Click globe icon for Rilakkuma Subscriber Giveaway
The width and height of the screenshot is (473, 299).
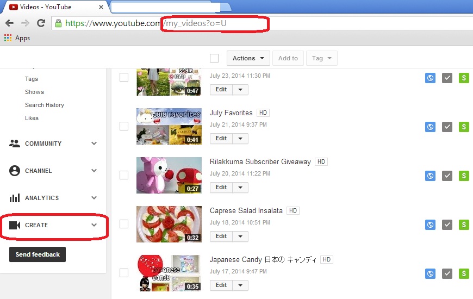pyautogui.click(x=430, y=176)
